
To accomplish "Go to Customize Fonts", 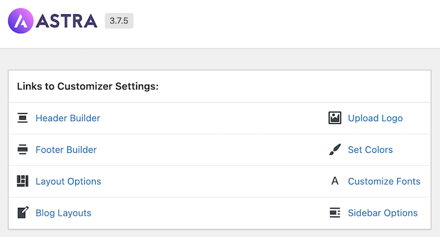I will click(384, 181).
